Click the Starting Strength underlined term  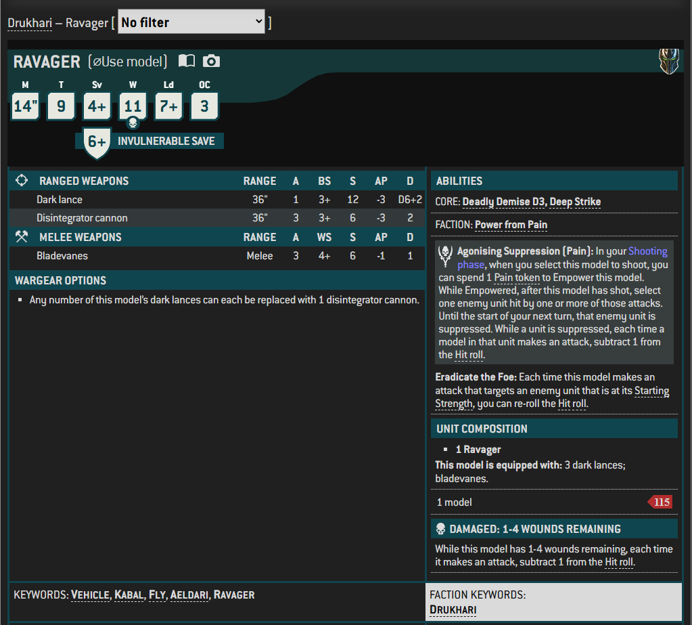652,391
